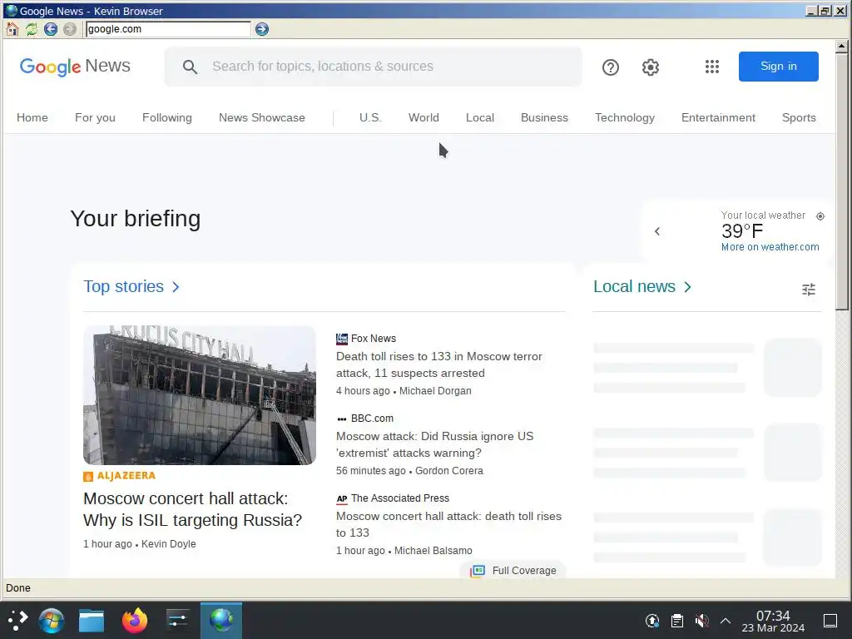
Task: Open the Help question mark icon
Action: [610, 67]
